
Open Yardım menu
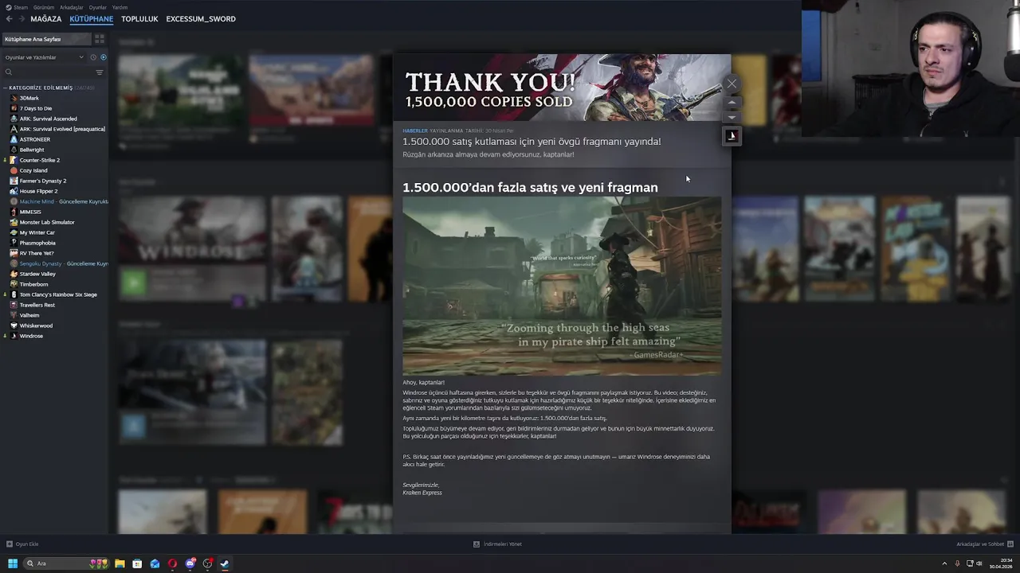(x=120, y=7)
